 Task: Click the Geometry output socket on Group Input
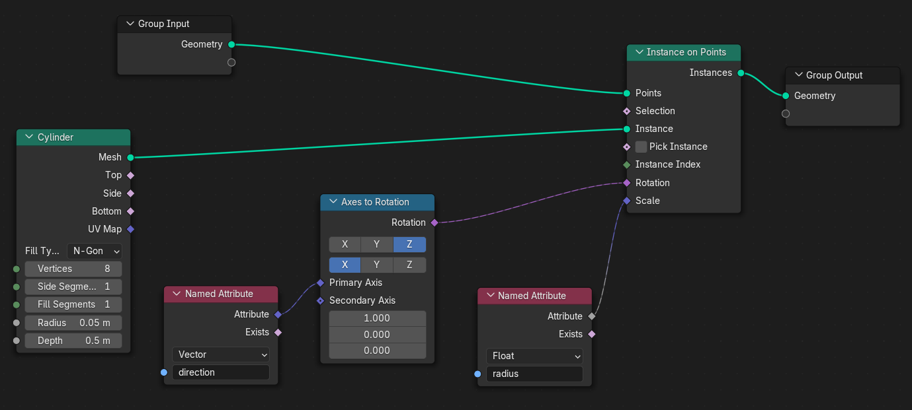(x=231, y=44)
